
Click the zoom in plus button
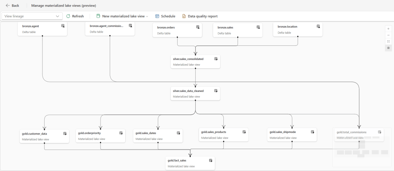coord(388,29)
